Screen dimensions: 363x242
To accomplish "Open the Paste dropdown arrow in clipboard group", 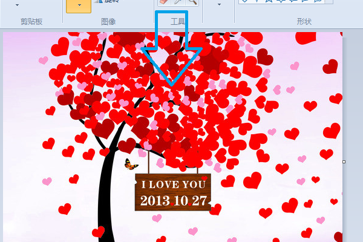I will tap(16, 5).
